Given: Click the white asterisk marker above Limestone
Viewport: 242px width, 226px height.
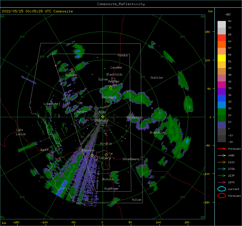Looking at the screenshot, I should [x=51, y=101].
